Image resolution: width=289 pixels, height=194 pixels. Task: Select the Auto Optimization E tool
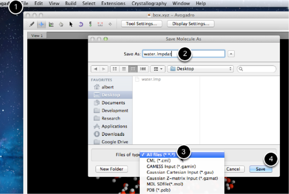click(90, 24)
